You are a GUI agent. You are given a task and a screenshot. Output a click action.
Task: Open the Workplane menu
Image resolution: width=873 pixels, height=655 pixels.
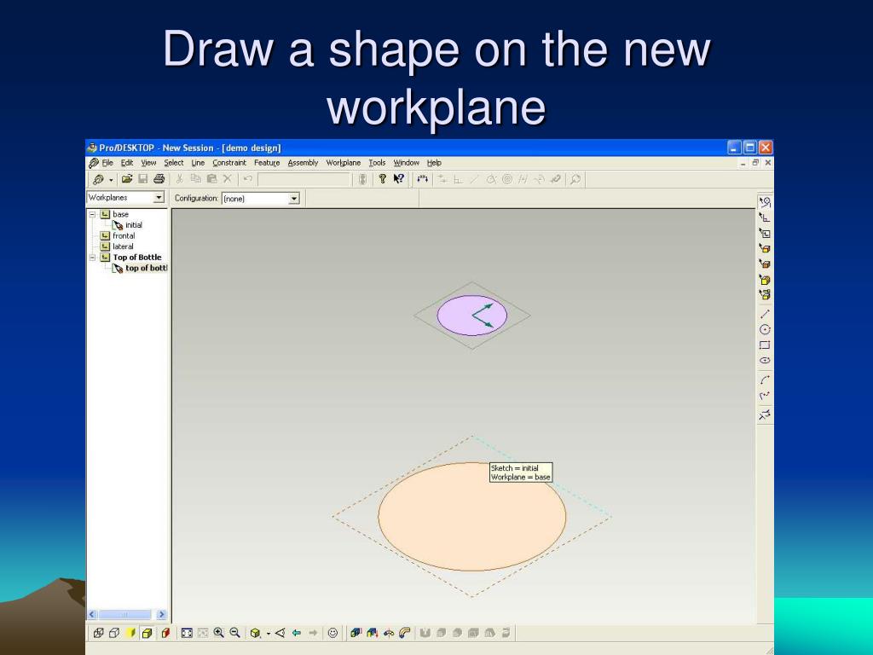(x=344, y=163)
